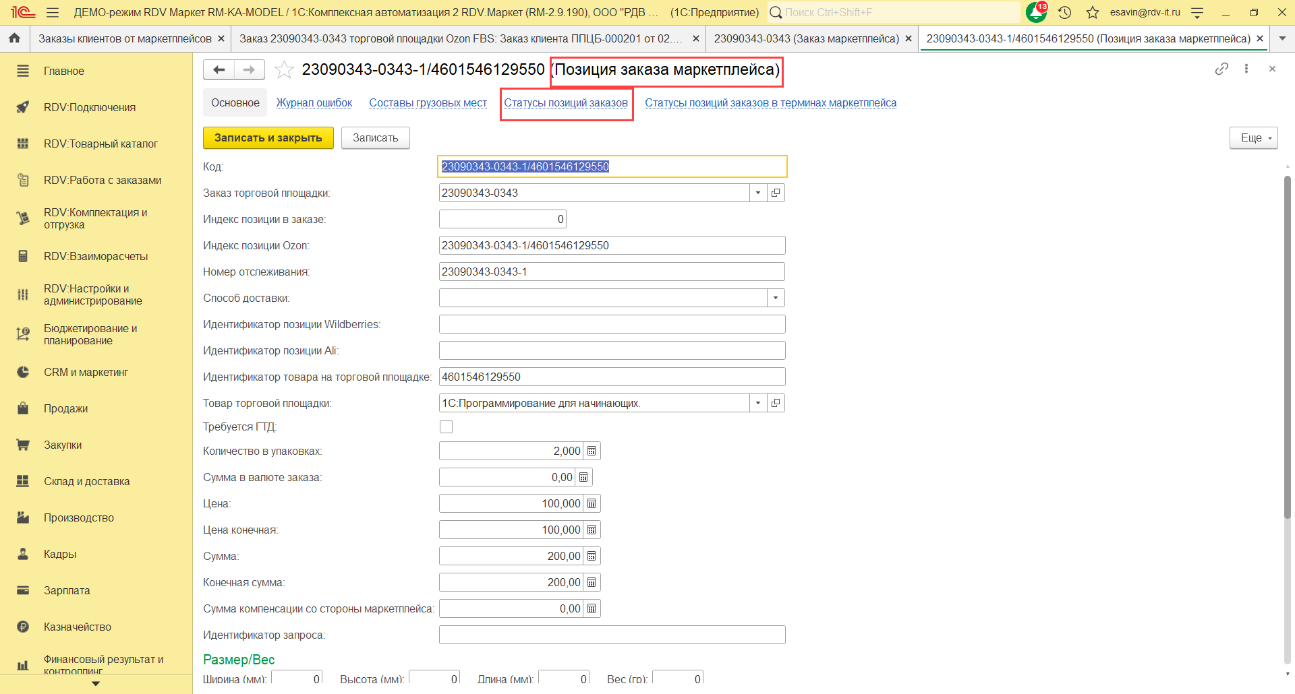This screenshot has height=694, width=1295.
Task: Expand the Способ доставки dropdown
Action: point(776,298)
